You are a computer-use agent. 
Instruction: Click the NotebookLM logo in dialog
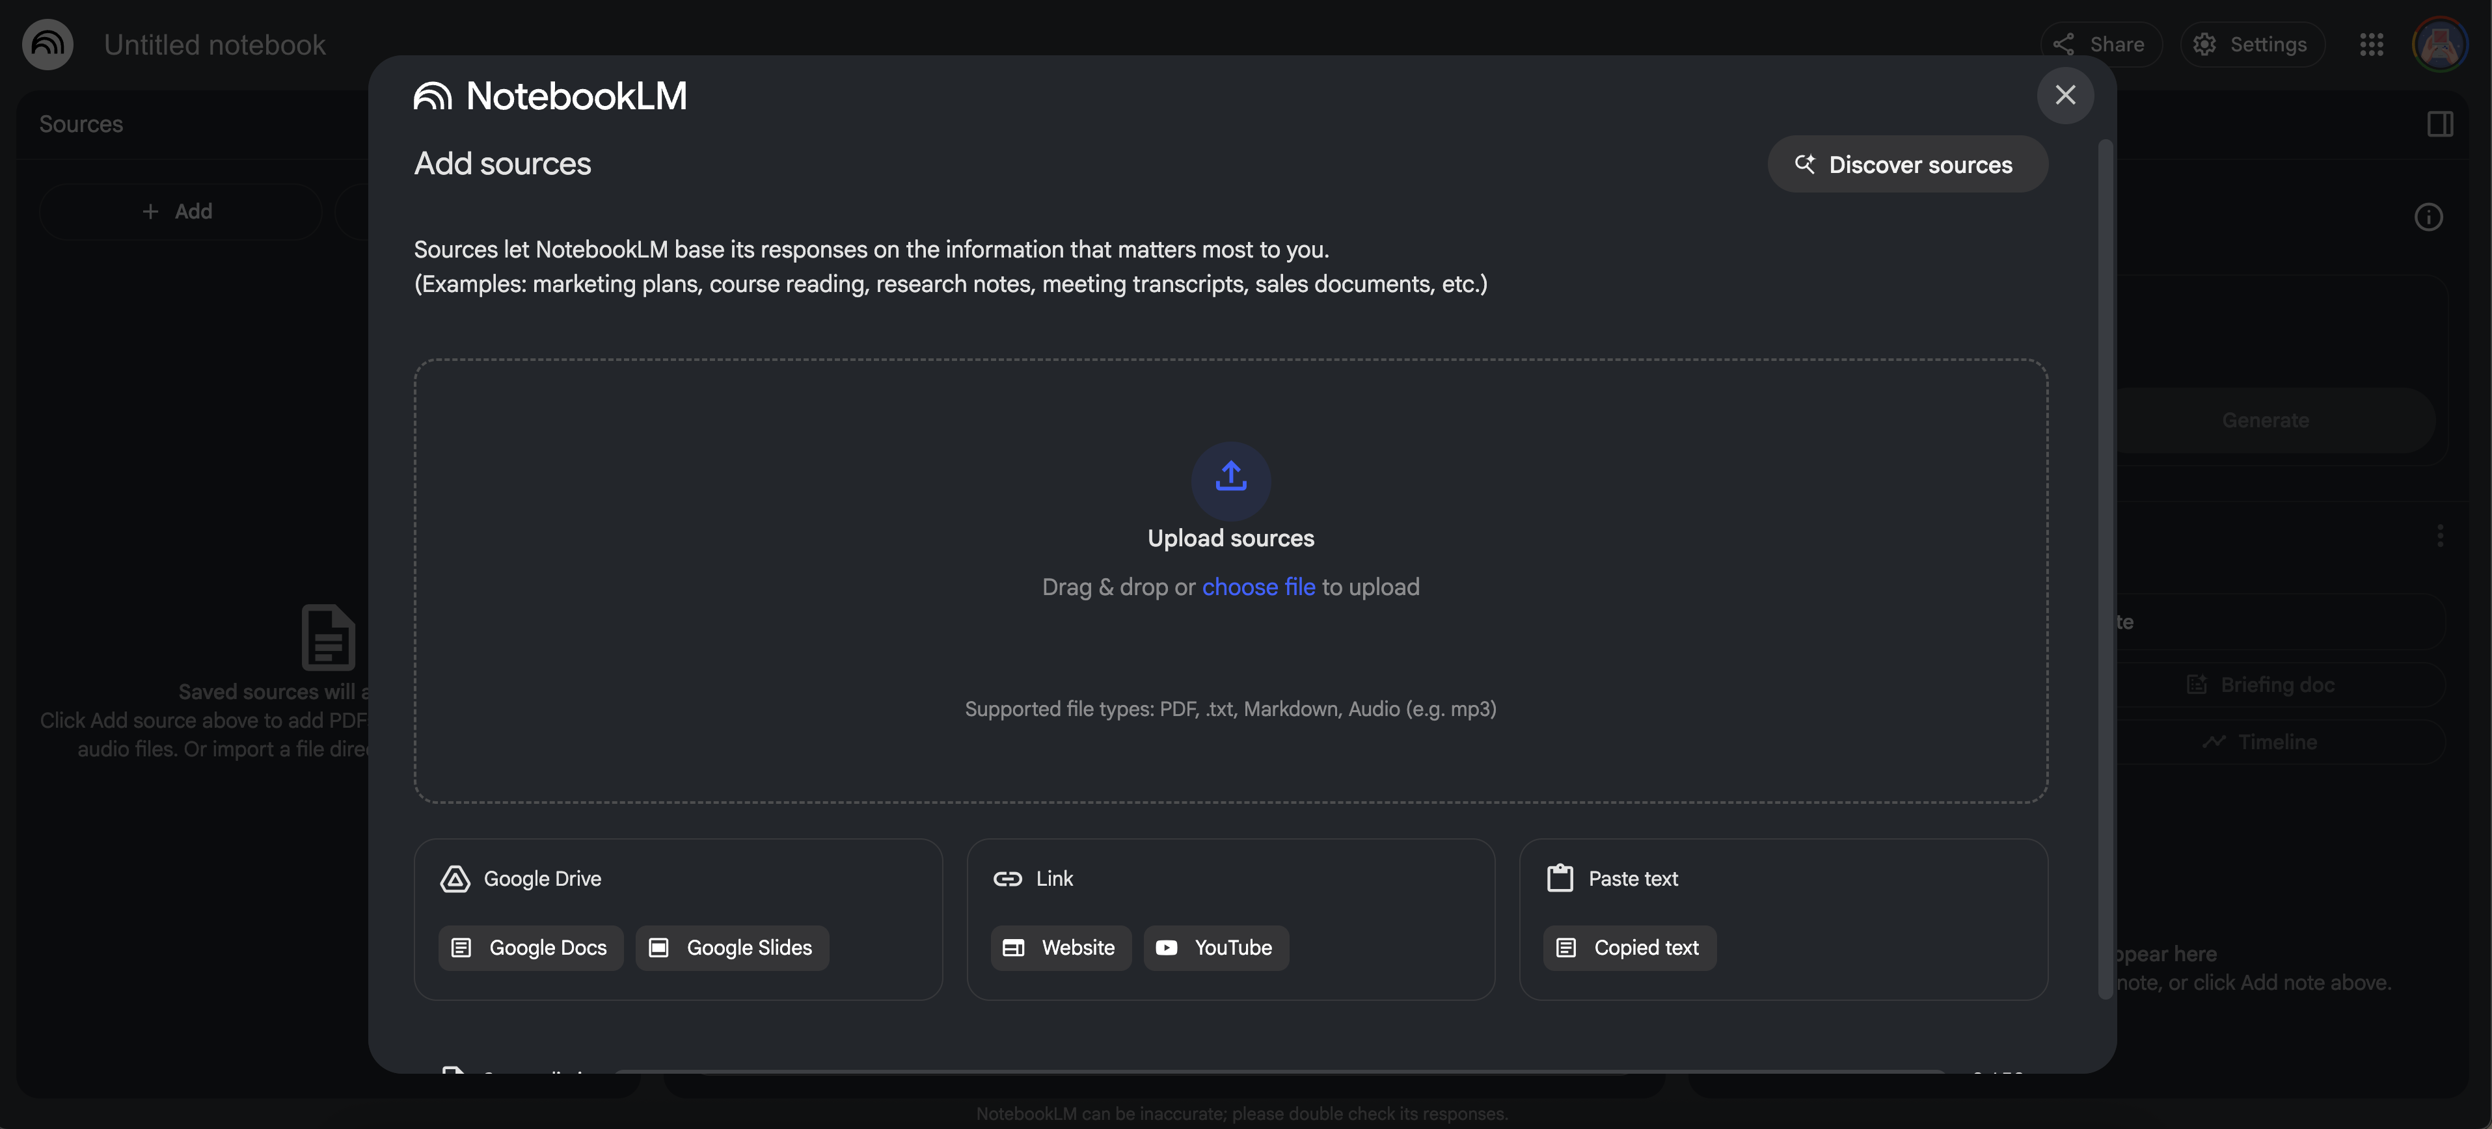click(x=550, y=96)
